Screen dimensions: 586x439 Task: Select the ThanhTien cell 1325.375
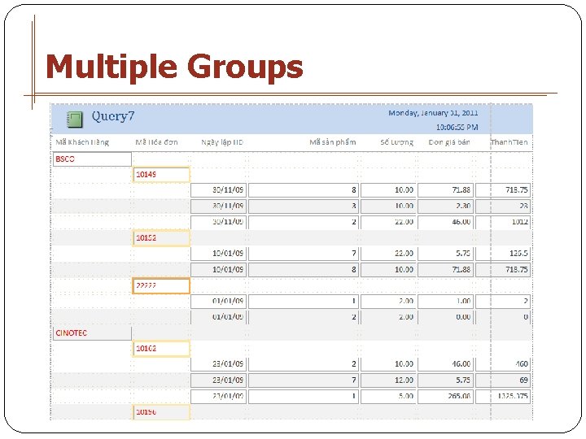tap(503, 397)
